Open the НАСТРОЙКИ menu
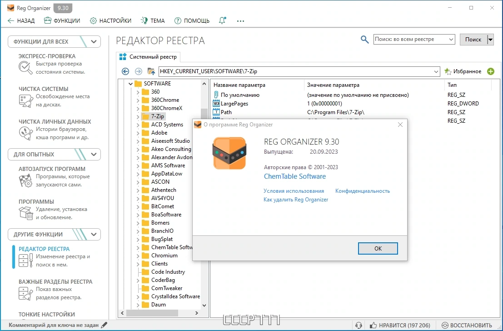The width and height of the screenshot is (503, 331). [x=110, y=21]
